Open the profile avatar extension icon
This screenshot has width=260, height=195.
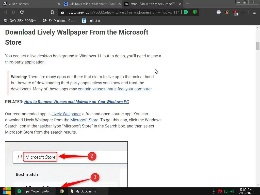click(227, 12)
